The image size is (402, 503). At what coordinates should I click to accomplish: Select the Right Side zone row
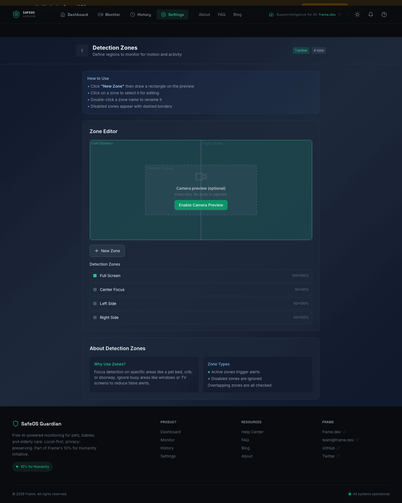201,317
